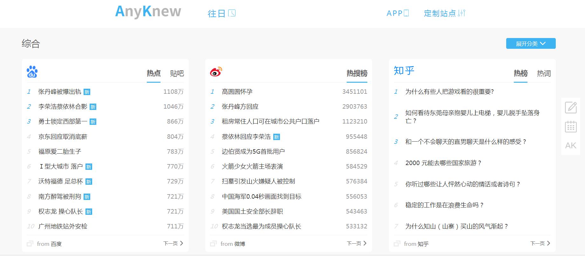Click the window icon beside from 百度
This screenshot has width=585, height=256.
30,244
